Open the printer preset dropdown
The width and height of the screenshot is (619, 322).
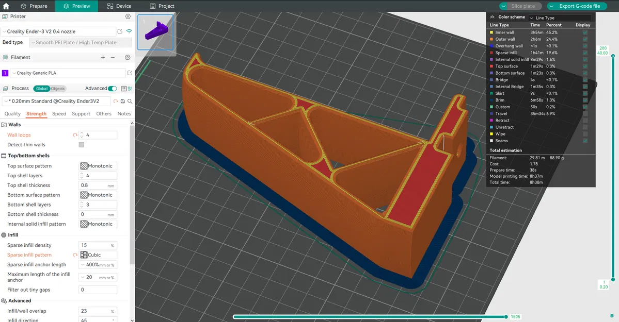(58, 31)
